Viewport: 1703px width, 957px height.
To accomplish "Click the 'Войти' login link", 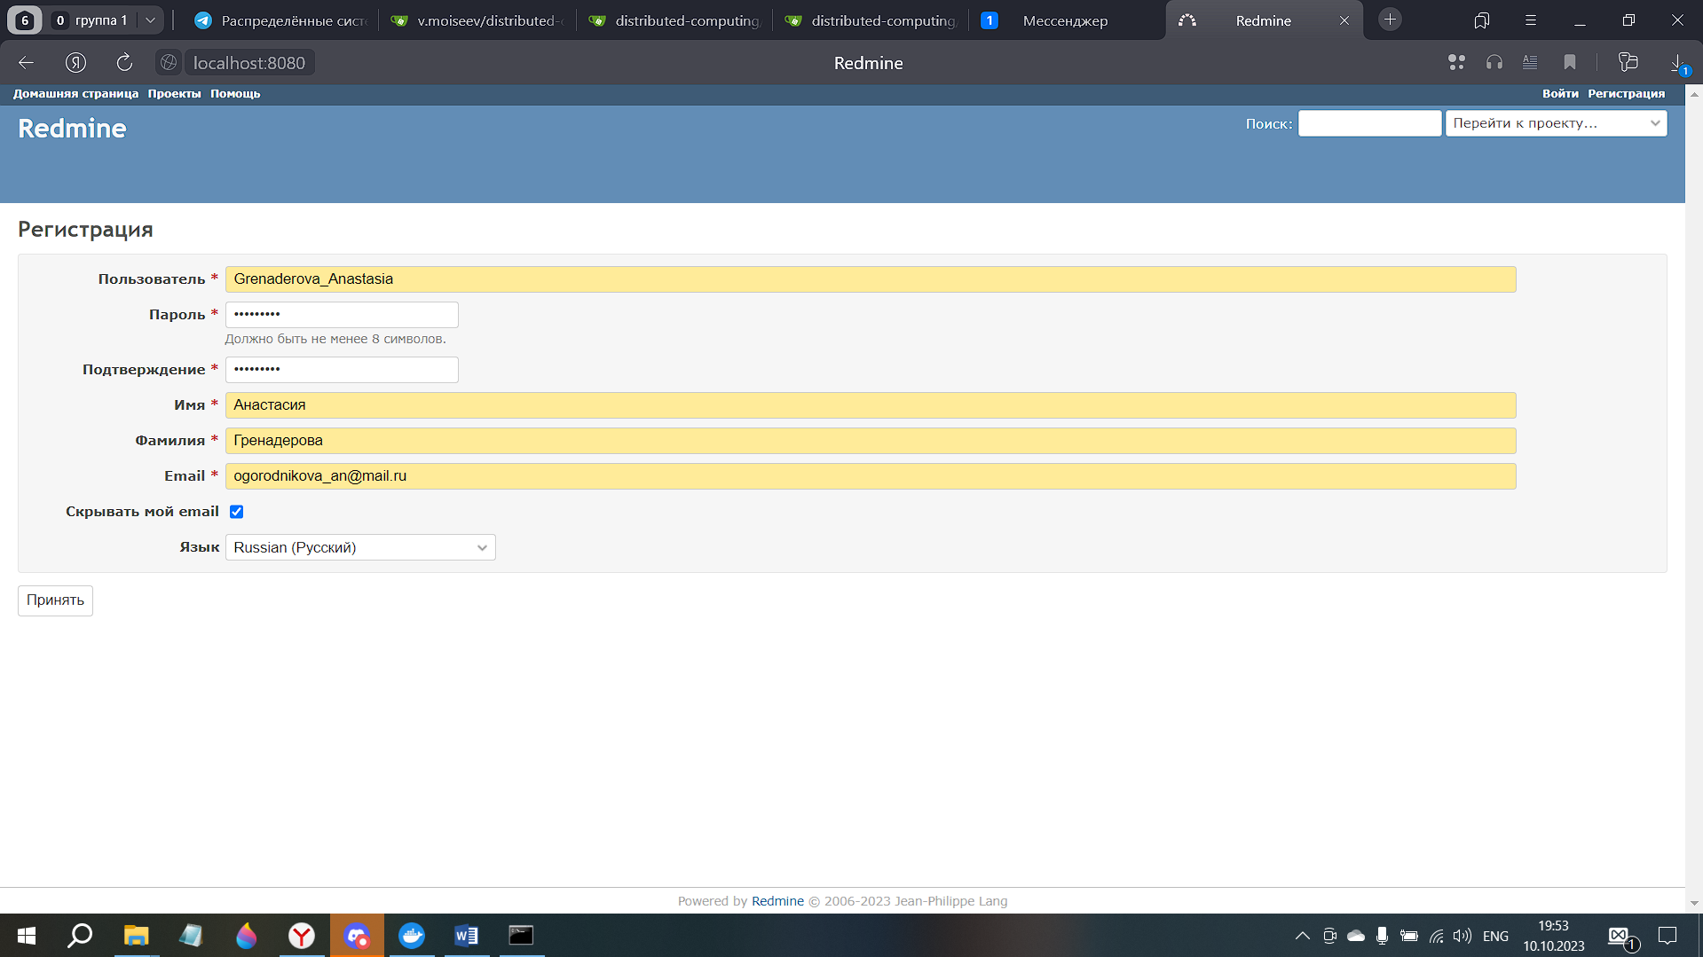I will click(1559, 94).
